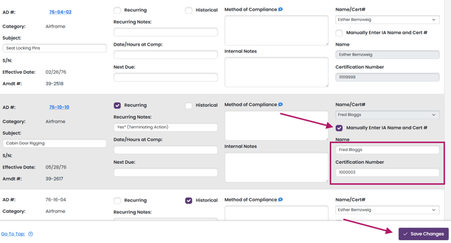Click Date/Hours at Comp field for 76-10-10
Image resolution: width=451 pixels, height=243 pixels.
(166, 150)
